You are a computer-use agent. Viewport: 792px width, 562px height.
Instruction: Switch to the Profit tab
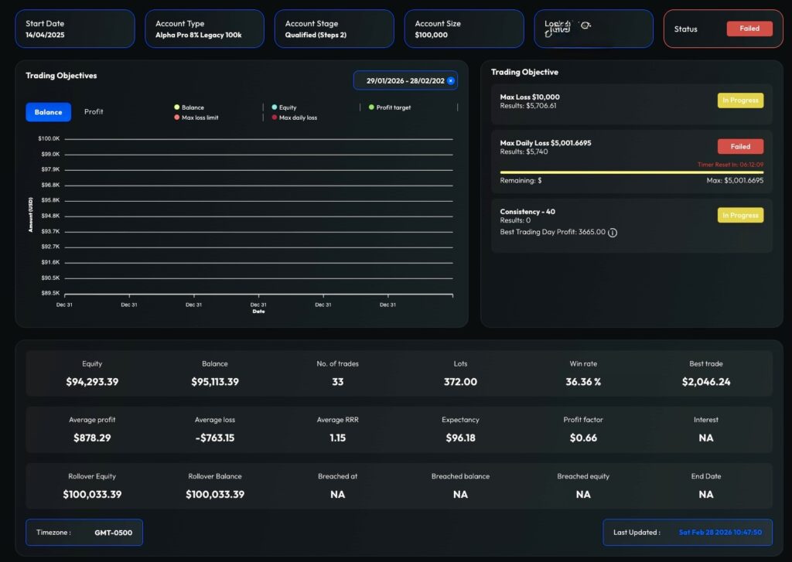94,111
